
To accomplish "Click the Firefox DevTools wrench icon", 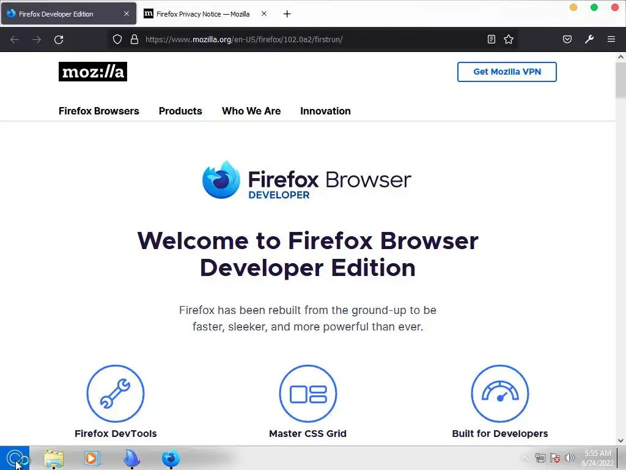I will click(x=116, y=394).
